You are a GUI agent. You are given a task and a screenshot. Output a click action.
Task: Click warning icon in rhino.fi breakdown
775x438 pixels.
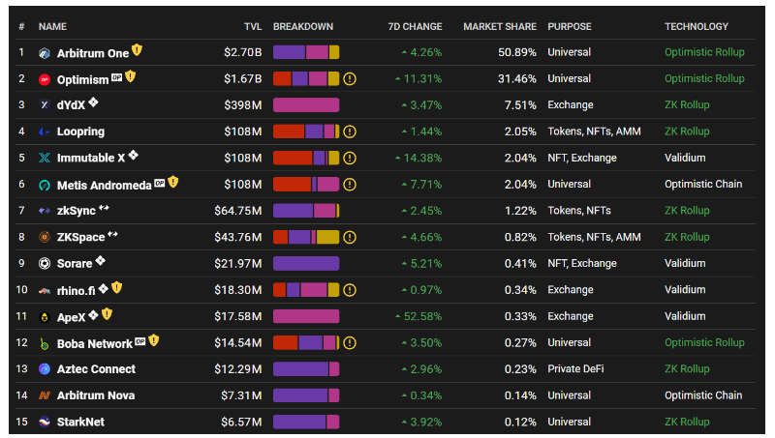tap(350, 290)
